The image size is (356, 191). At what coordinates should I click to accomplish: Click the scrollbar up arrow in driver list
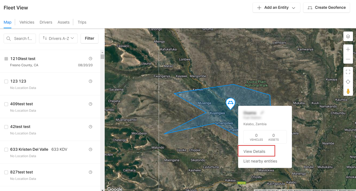(103, 52)
